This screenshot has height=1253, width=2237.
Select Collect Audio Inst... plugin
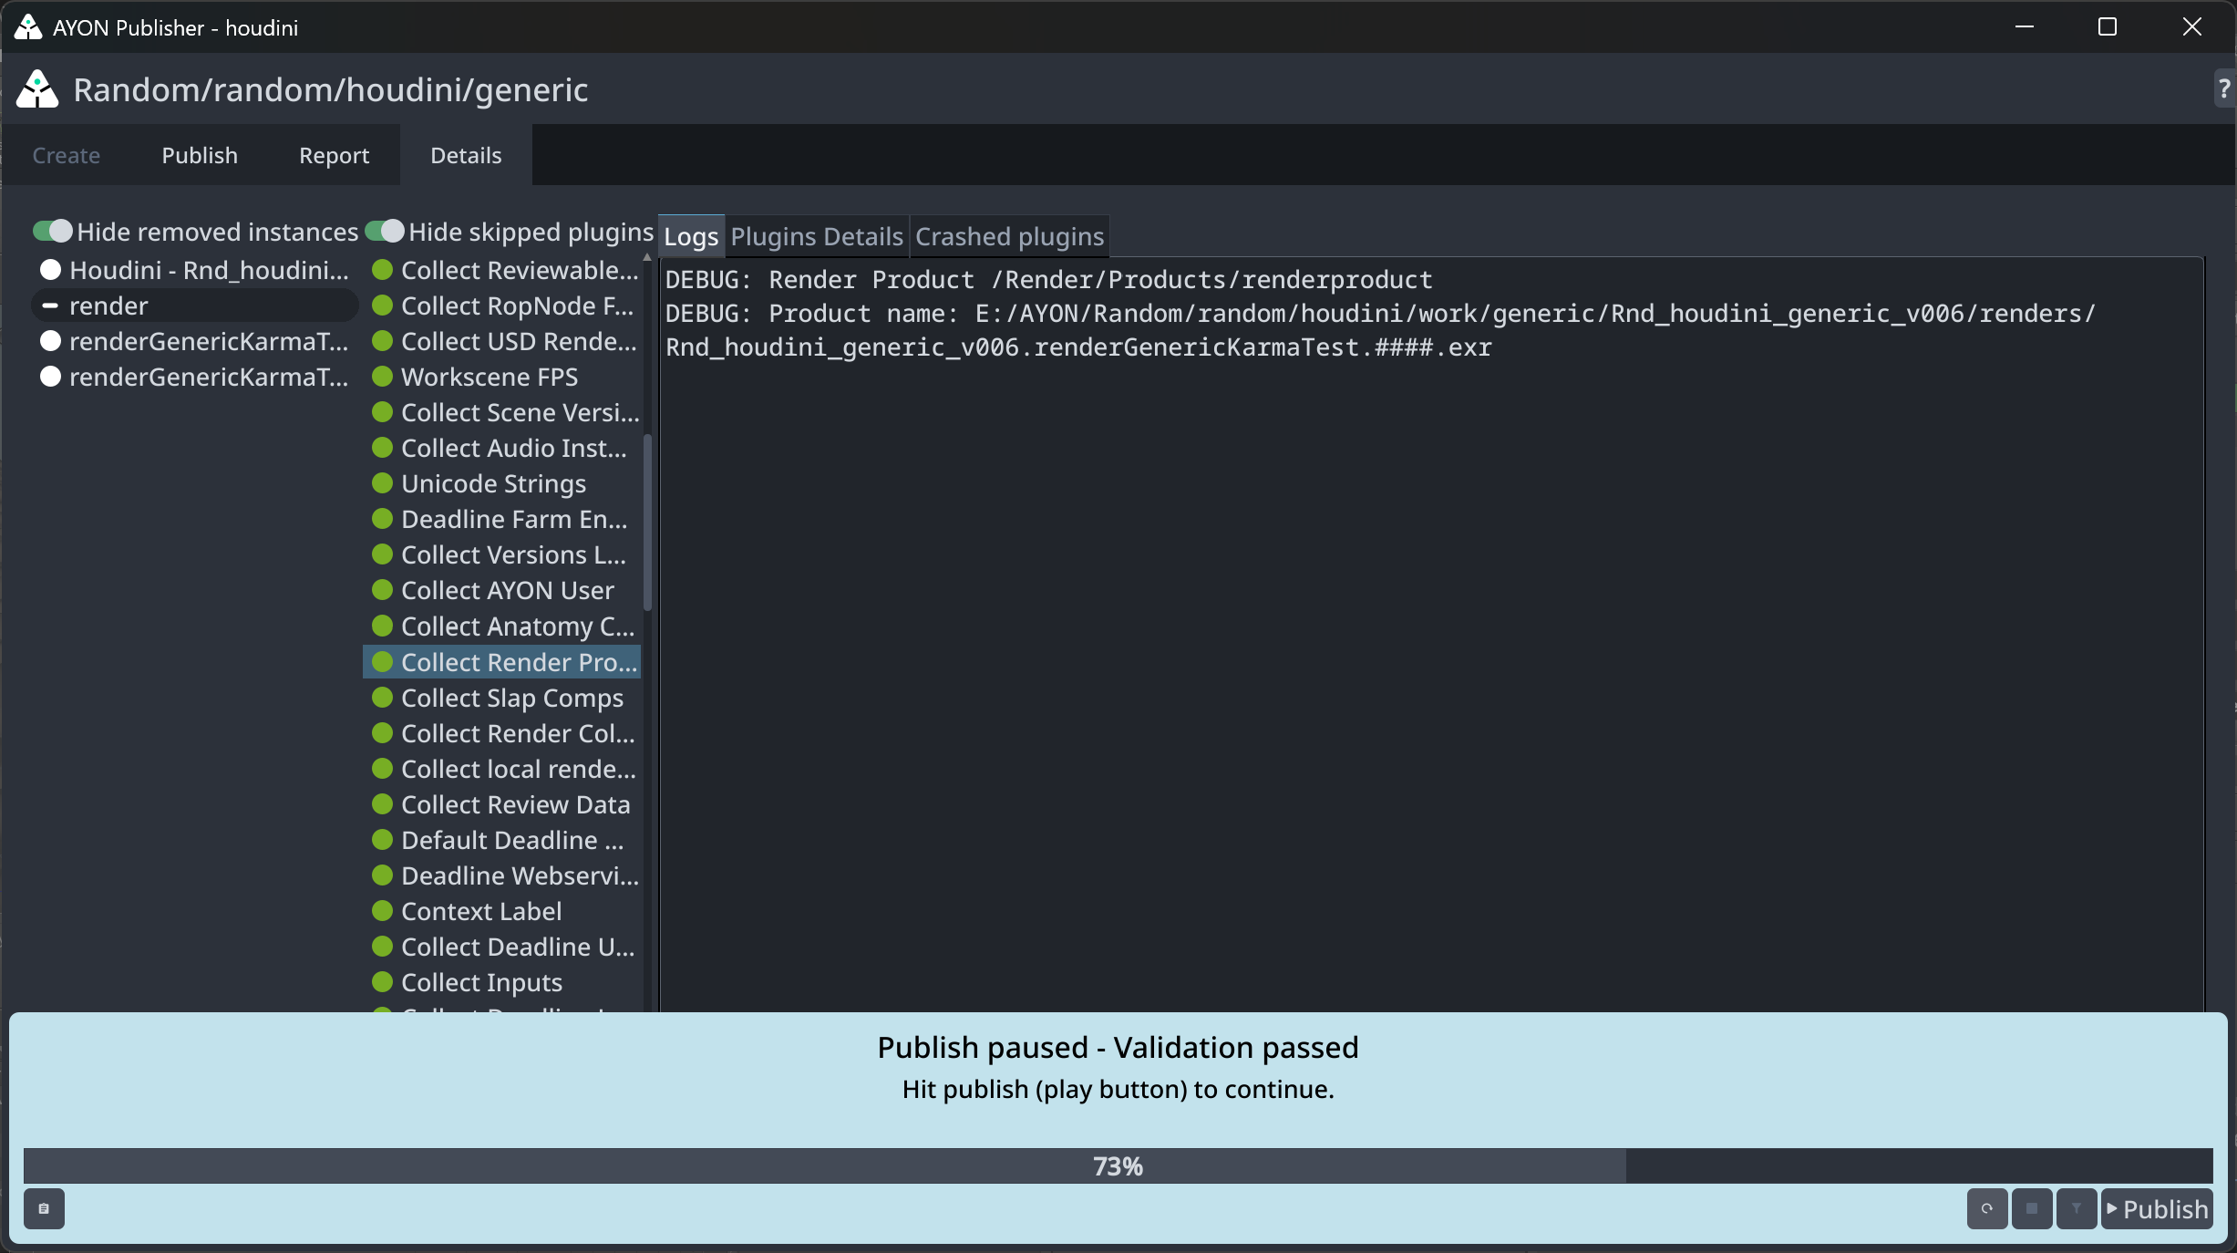click(502, 448)
